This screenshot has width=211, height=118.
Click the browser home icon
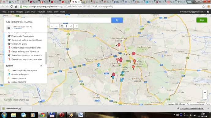click(x=16, y=6)
